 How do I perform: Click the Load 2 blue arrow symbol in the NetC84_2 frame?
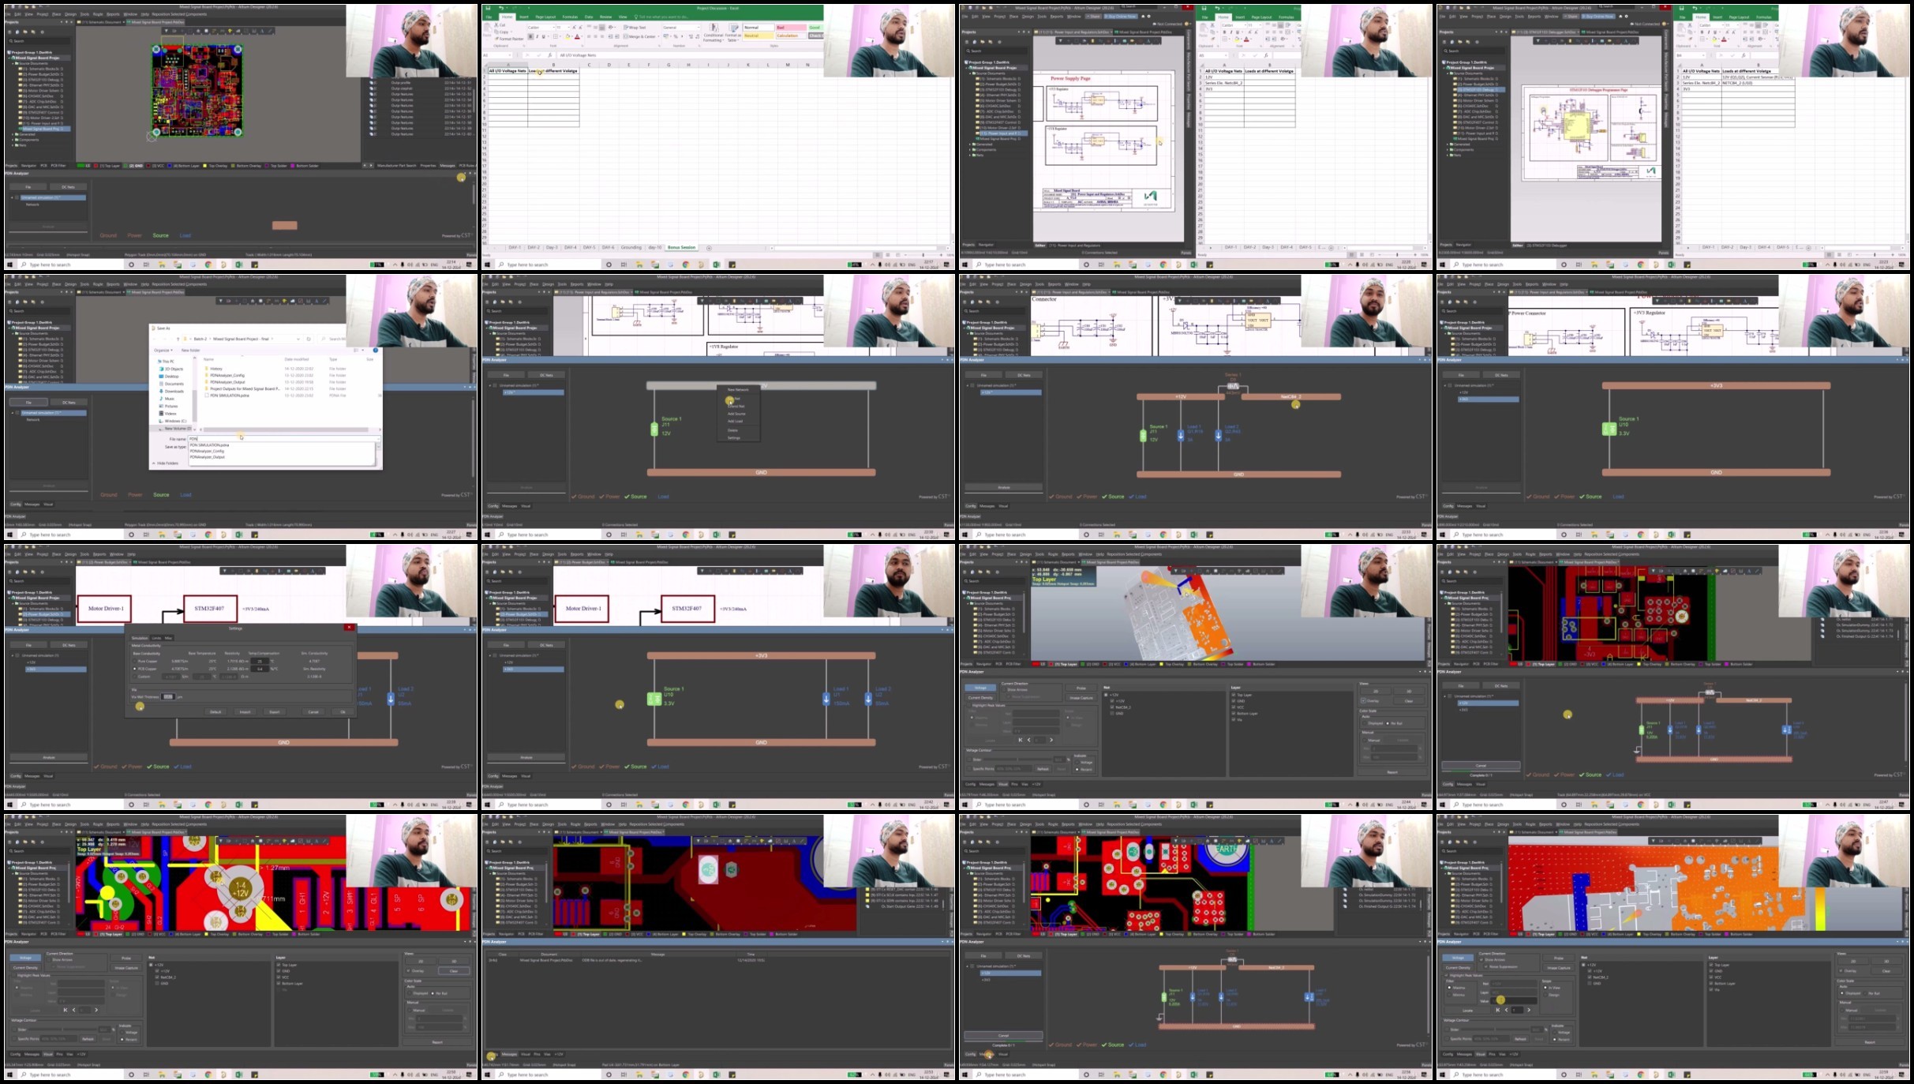1219,435
